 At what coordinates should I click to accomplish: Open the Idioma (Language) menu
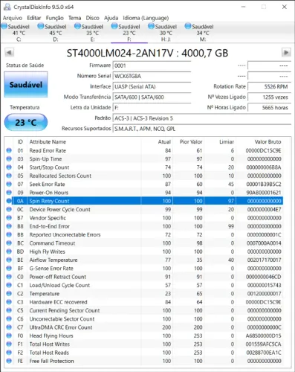146,18
